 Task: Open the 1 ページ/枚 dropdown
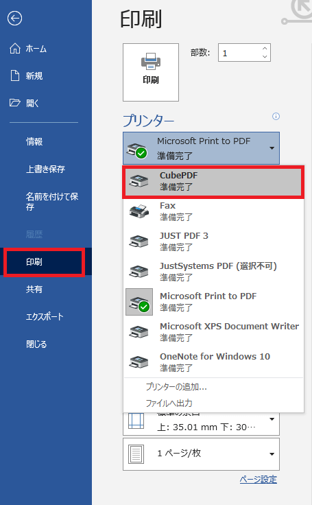(201, 454)
